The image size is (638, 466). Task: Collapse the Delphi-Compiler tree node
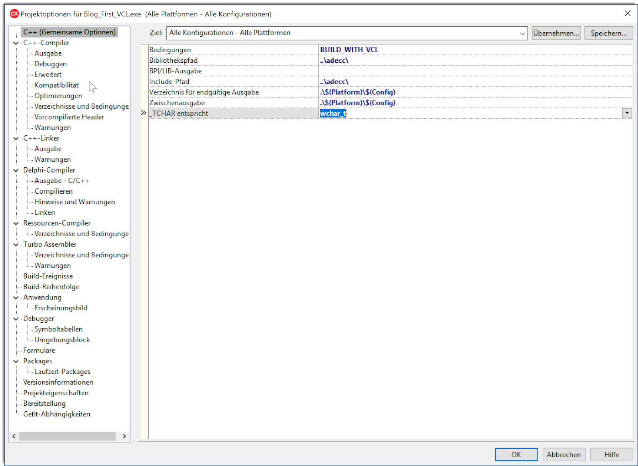click(x=16, y=170)
